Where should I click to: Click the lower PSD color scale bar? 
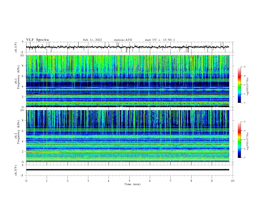click(239, 140)
